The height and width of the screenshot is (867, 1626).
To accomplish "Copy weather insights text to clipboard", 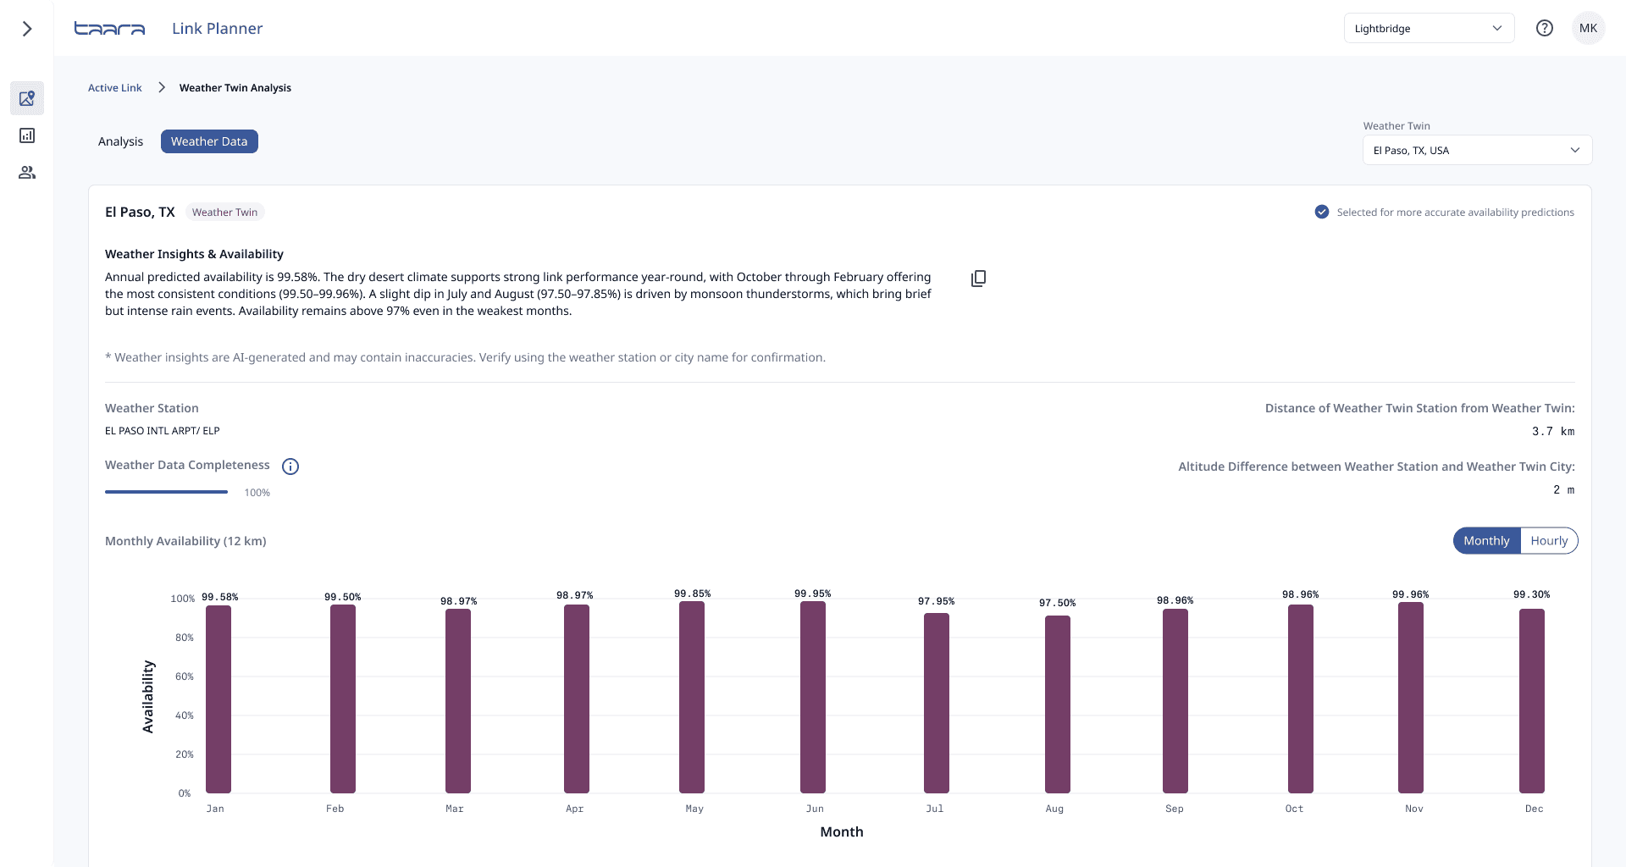I will point(978,279).
